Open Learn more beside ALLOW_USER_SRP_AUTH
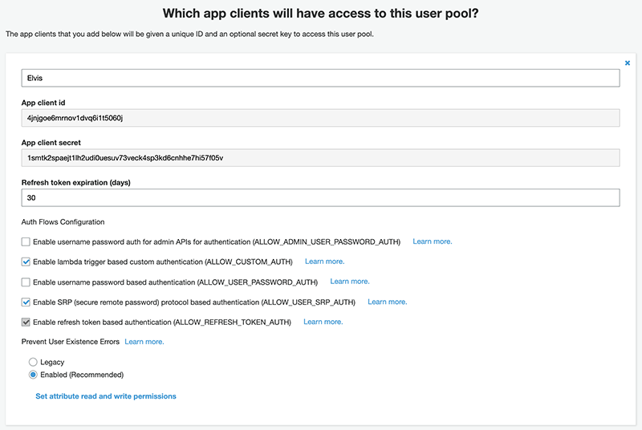 388,302
